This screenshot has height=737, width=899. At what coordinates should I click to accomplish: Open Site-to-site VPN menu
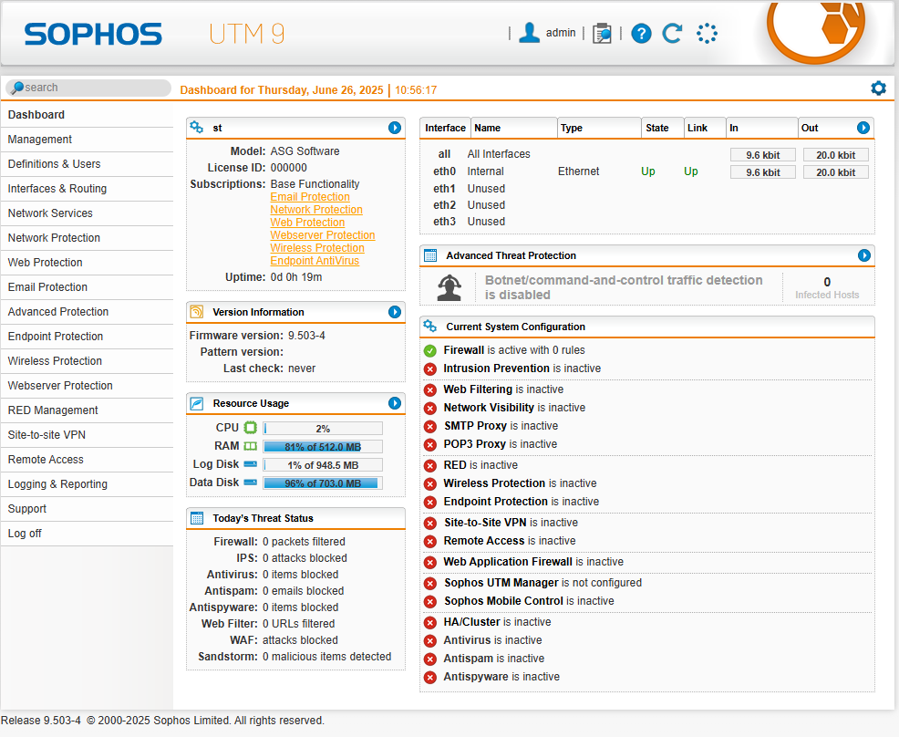(x=88, y=435)
